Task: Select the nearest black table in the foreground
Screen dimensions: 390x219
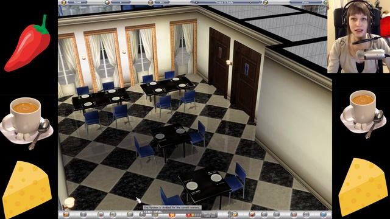Action: click(205, 185)
